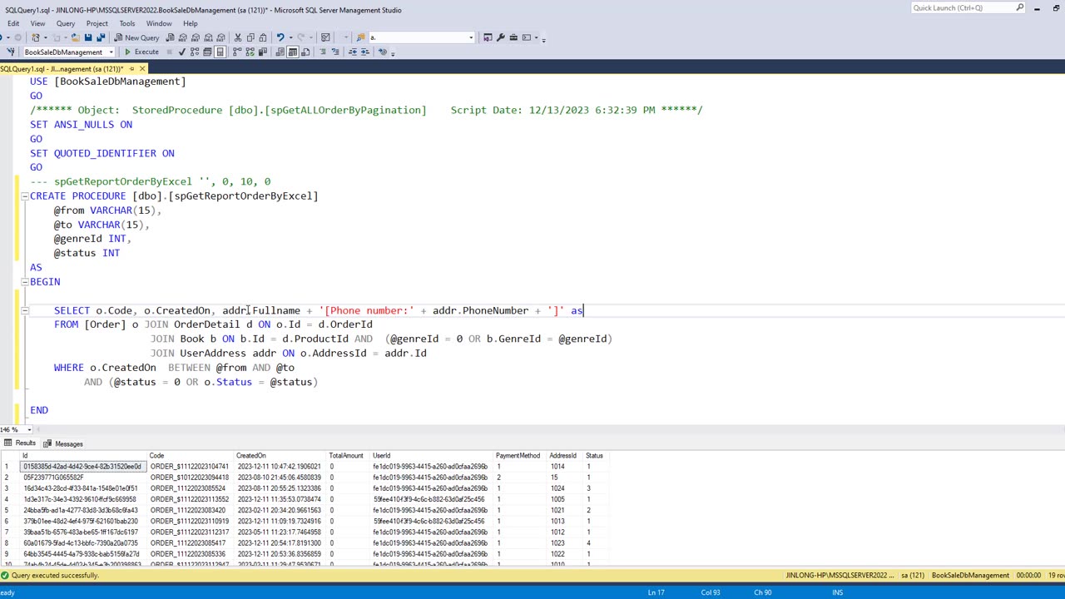Collapse the CREATE PROCEDURE code block
Image resolution: width=1065 pixels, height=599 pixels.
coord(24,196)
